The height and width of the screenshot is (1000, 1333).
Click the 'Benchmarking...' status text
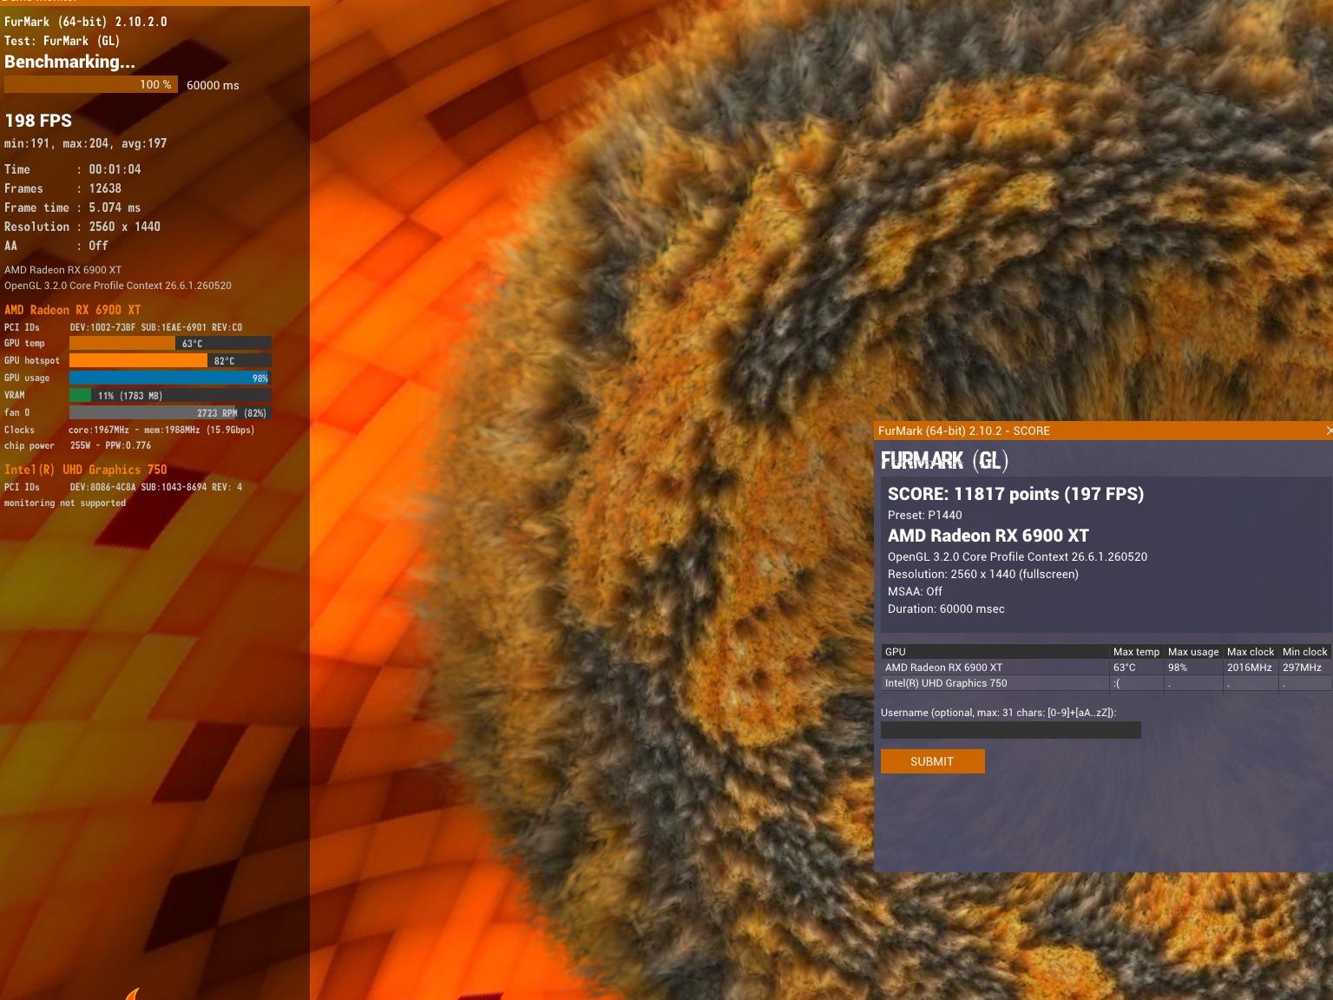point(69,62)
